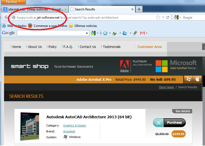The image size is (205, 146).
Task: Click the jet-software.net URL address field
Action: pos(84,18)
